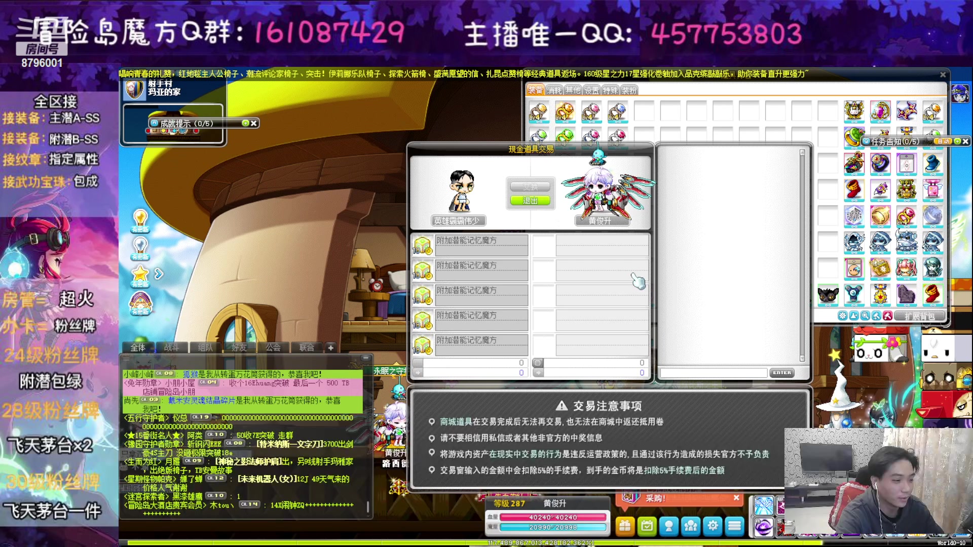
Task: Switch to the 消耗 inventory tab
Action: (x=554, y=90)
